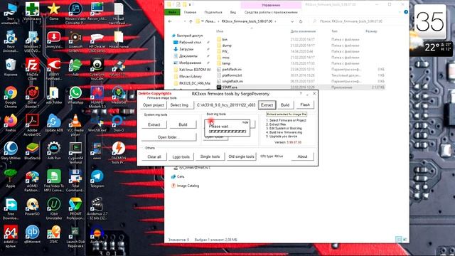
Task: Click Open folder in System img tools
Action: click(x=168, y=137)
